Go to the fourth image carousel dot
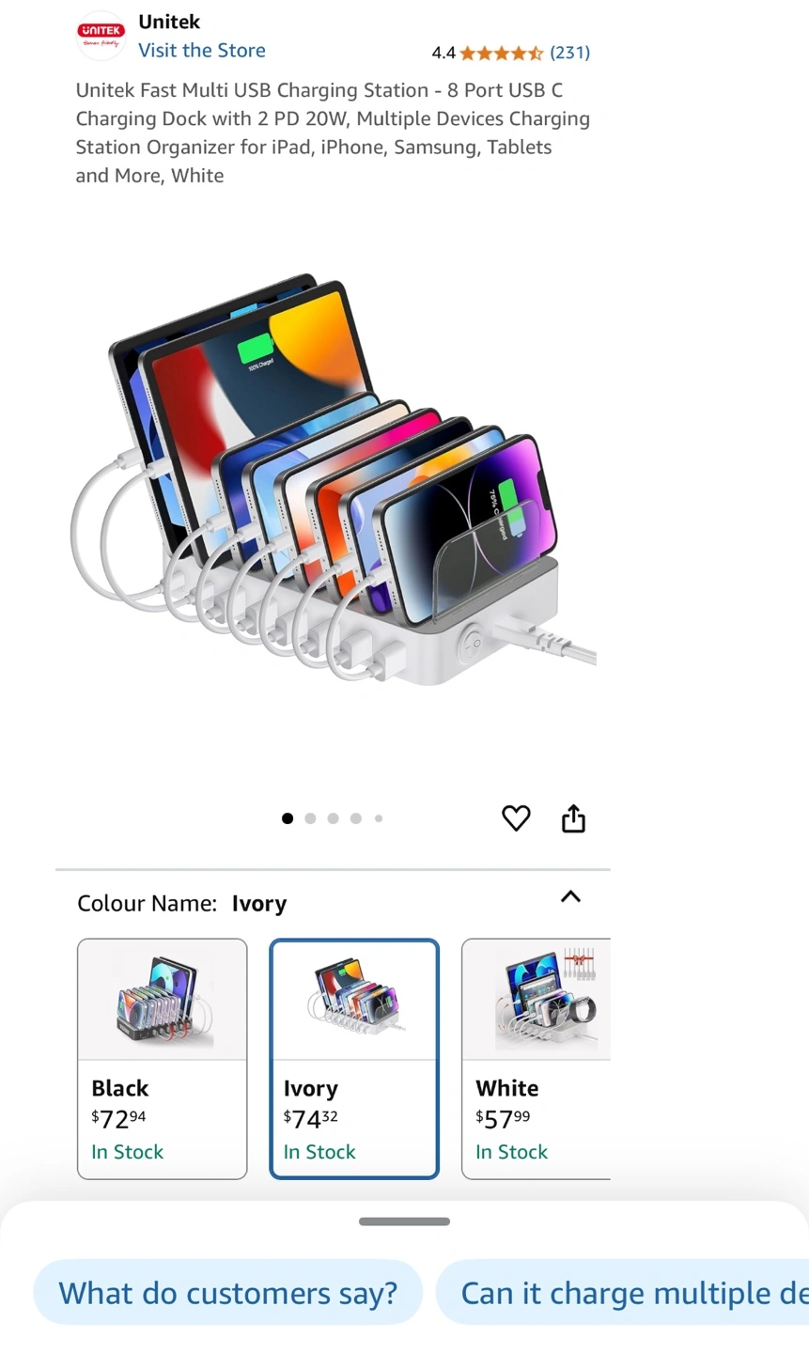The height and width of the screenshot is (1353, 809). 355,818
